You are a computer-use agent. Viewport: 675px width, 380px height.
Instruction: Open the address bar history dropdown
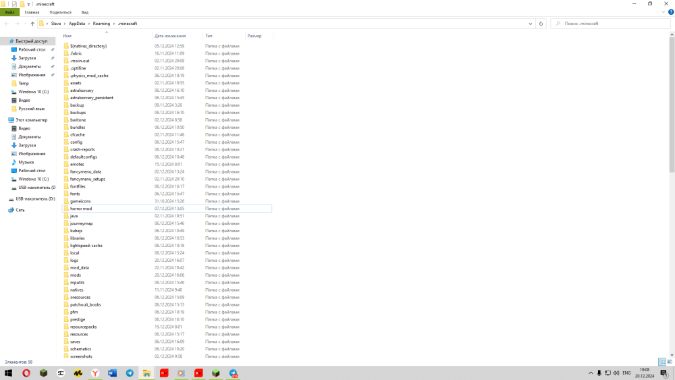pos(531,24)
